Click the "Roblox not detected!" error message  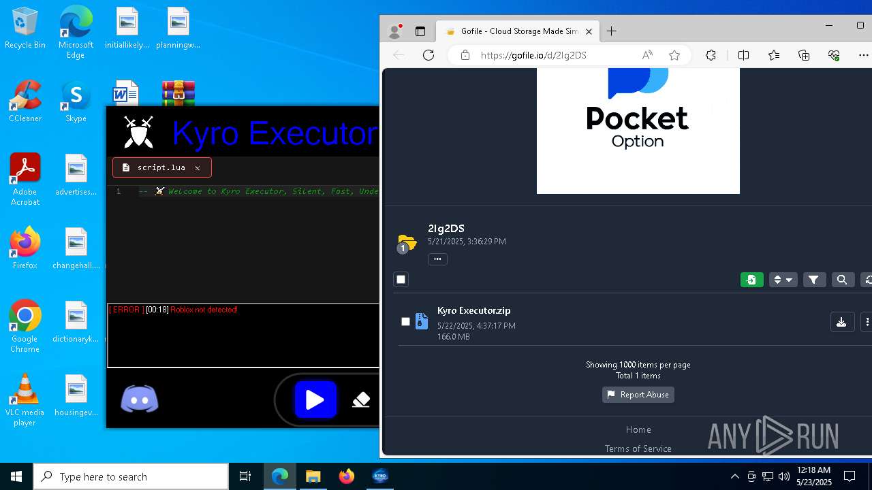[204, 310]
